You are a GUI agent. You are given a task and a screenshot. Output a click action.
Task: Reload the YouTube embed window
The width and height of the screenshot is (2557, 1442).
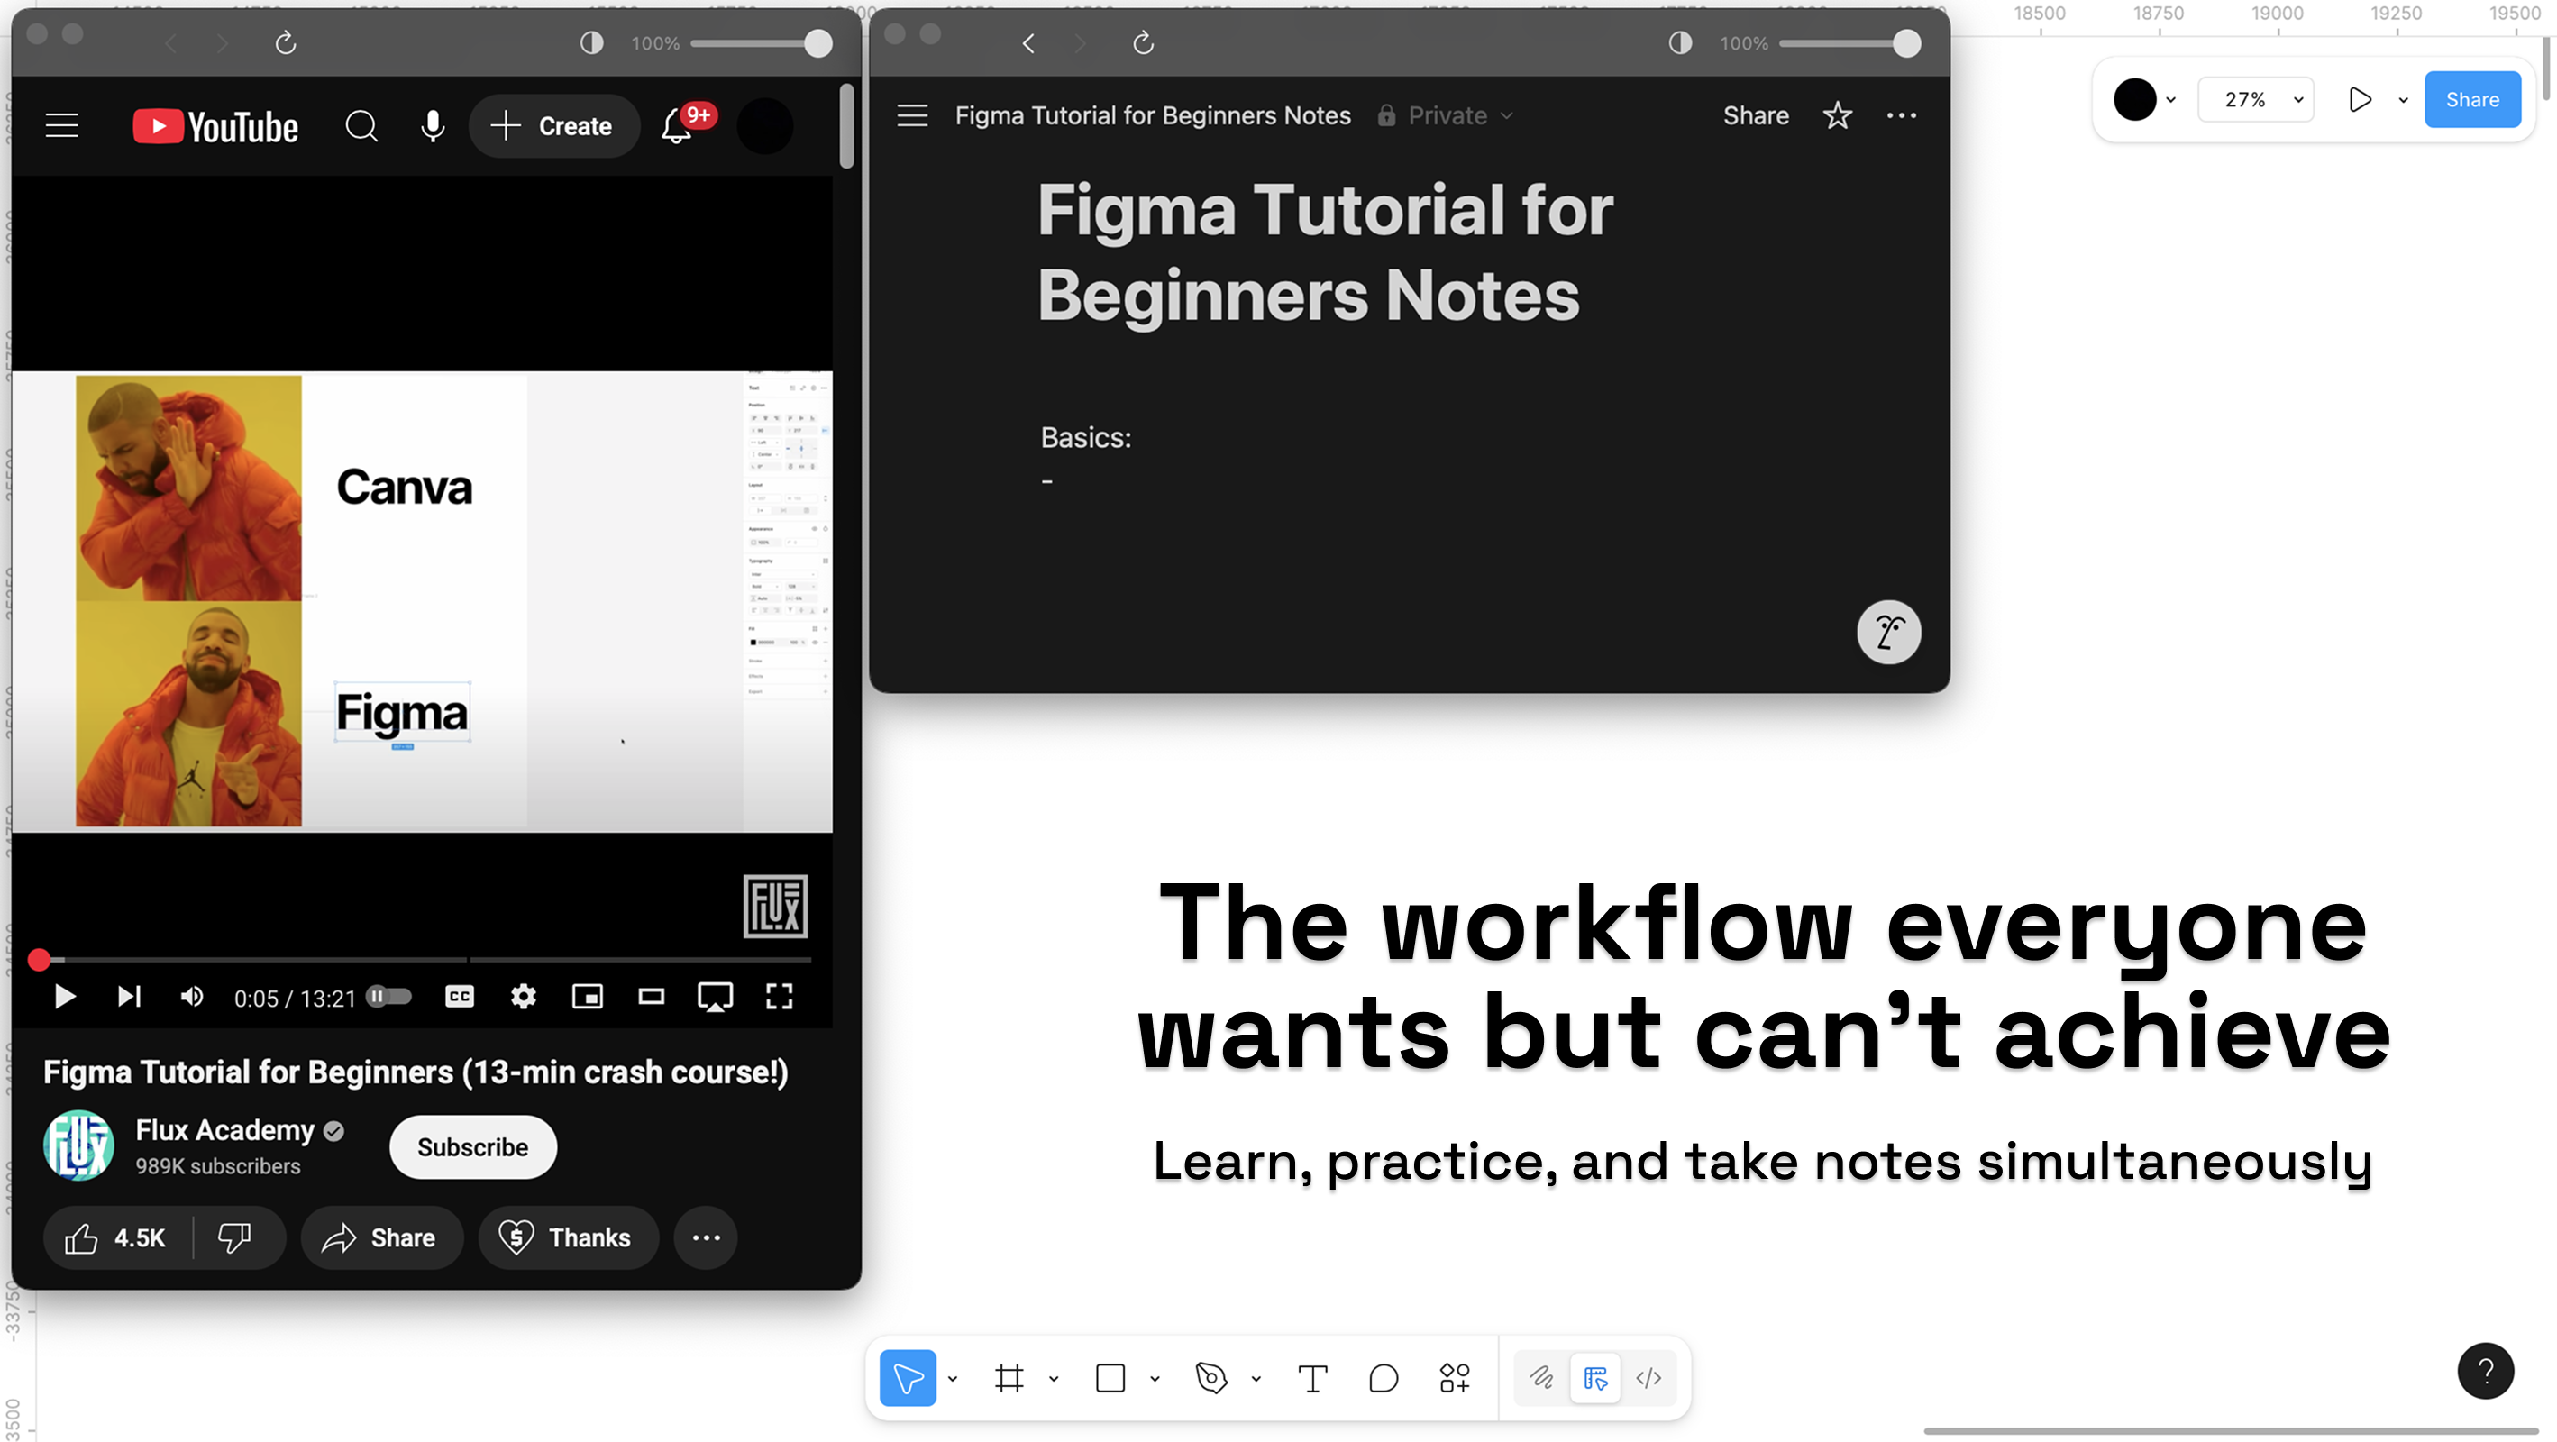286,42
